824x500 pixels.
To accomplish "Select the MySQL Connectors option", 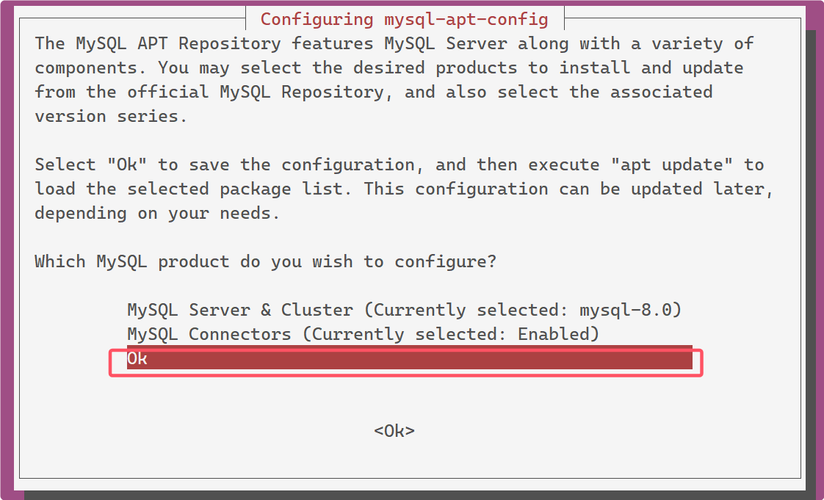I will coord(363,334).
